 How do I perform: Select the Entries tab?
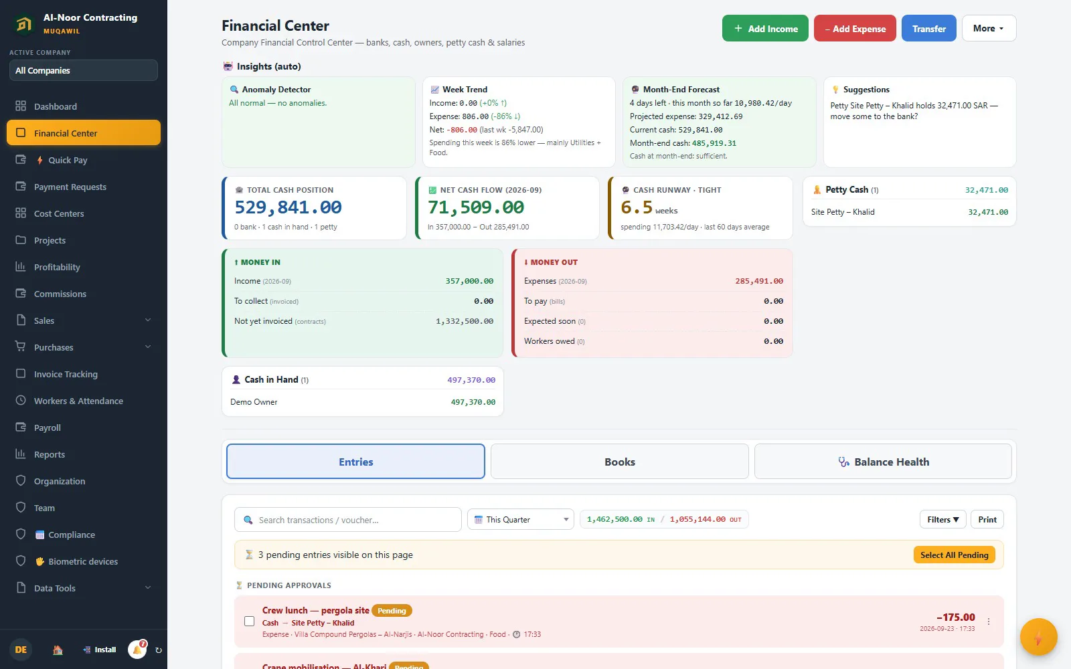(x=355, y=462)
